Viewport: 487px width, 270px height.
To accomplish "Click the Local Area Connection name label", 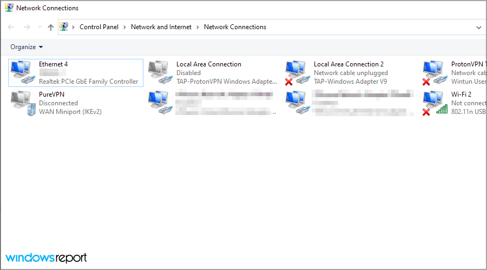I will point(209,64).
